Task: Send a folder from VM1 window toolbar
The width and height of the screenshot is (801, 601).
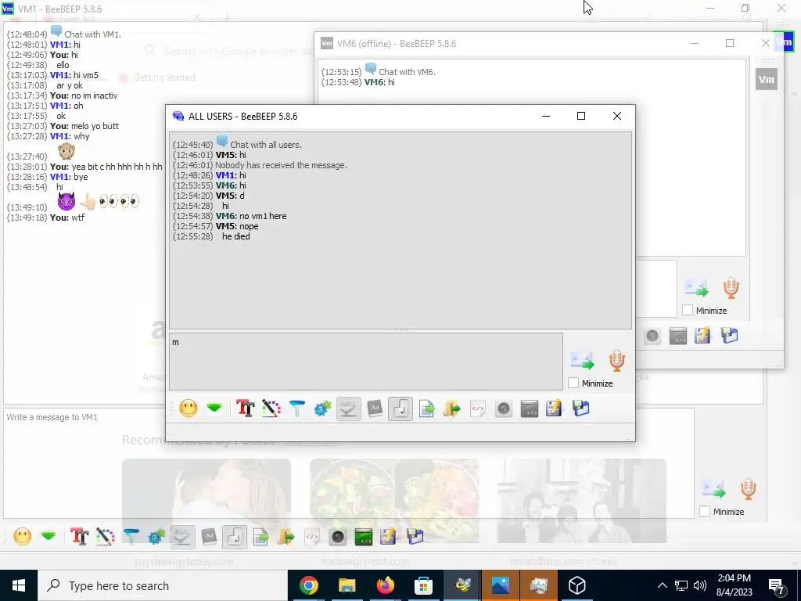Action: tap(286, 537)
